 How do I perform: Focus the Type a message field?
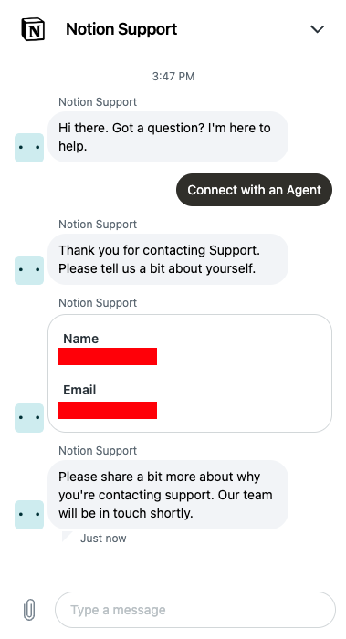click(195, 610)
